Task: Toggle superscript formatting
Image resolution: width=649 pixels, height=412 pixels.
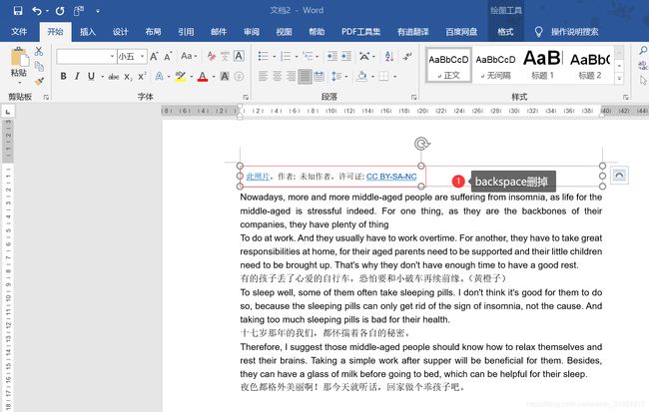Action: point(142,76)
